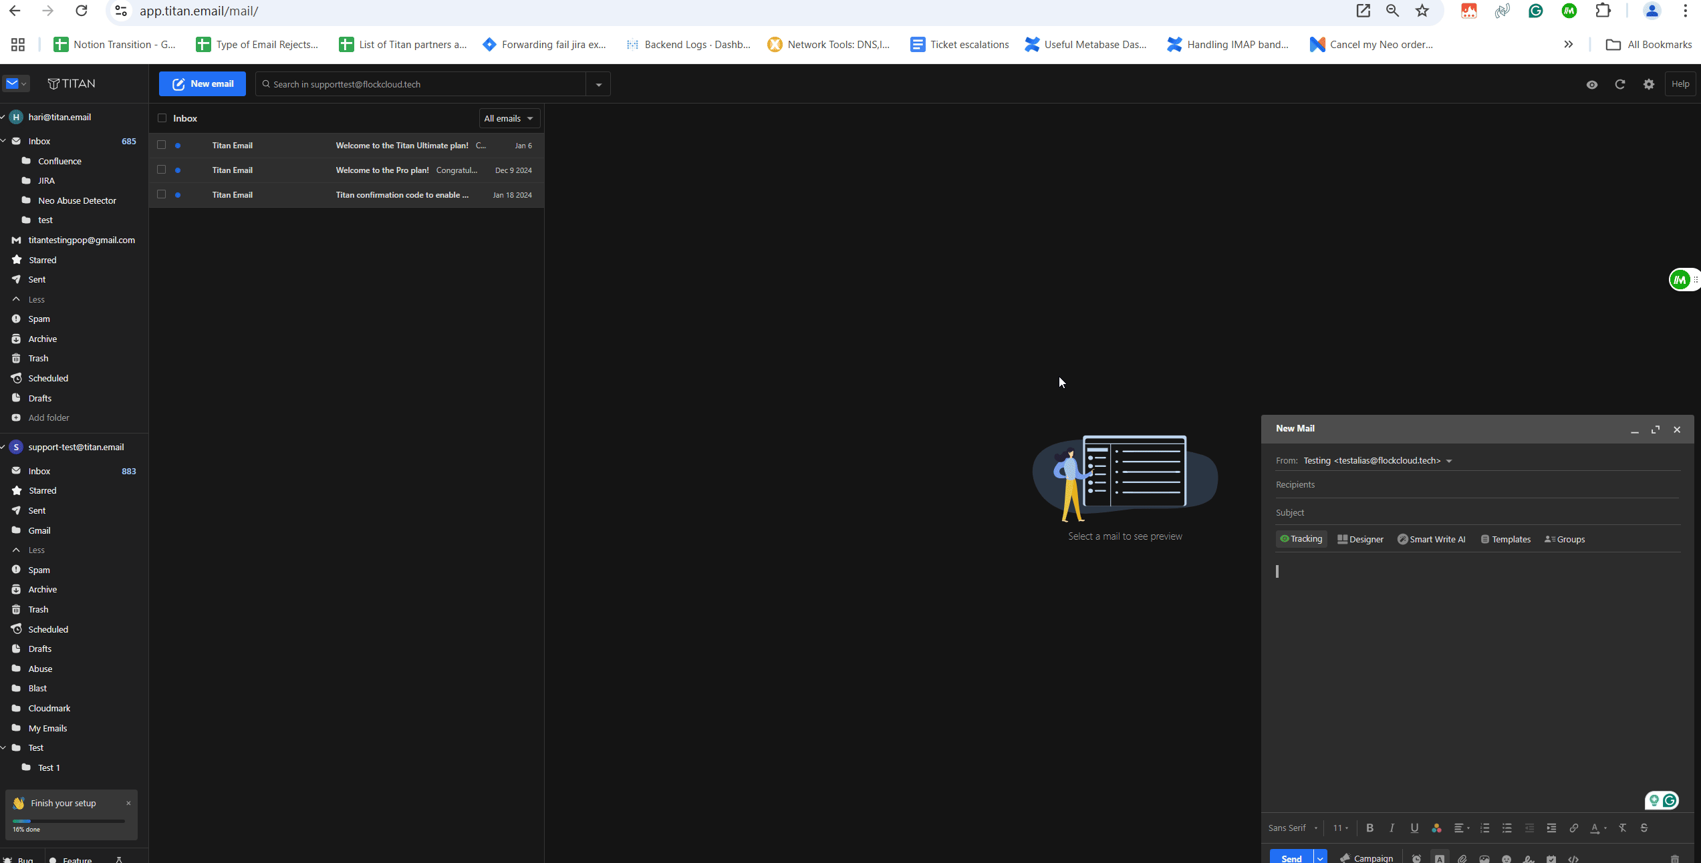Dismiss the Finish your setup card
This screenshot has width=1701, height=863.
click(128, 804)
